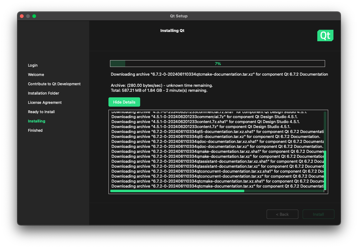Click the 7% installation progress bar
This screenshot has height=248, width=358.
217,64
